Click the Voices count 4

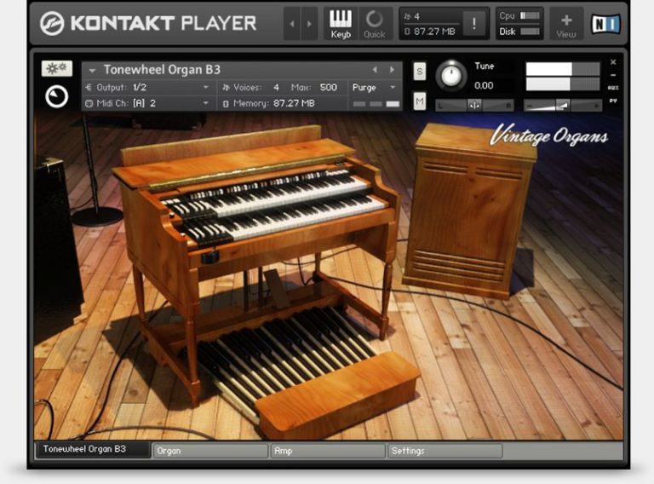pos(276,88)
